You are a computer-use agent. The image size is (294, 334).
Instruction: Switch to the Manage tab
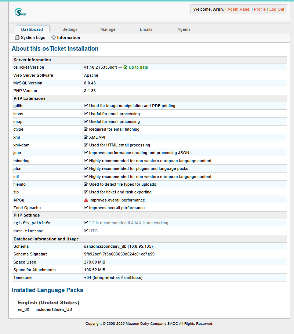tap(108, 30)
